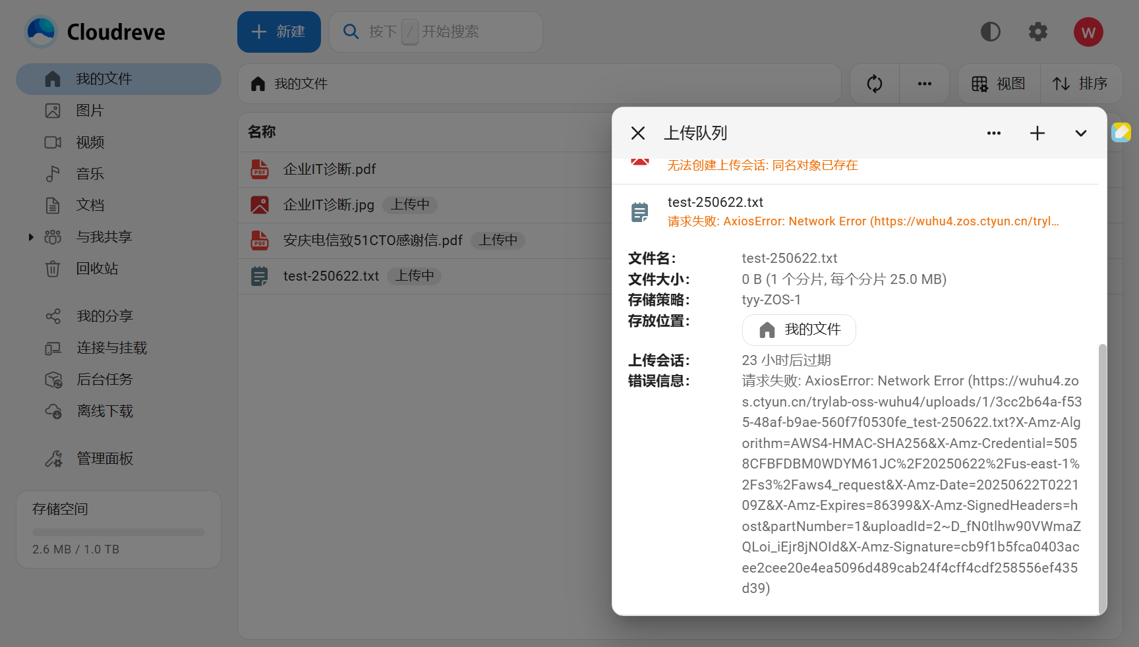Open the settings gear icon
Image resolution: width=1139 pixels, height=647 pixels.
pyautogui.click(x=1037, y=32)
